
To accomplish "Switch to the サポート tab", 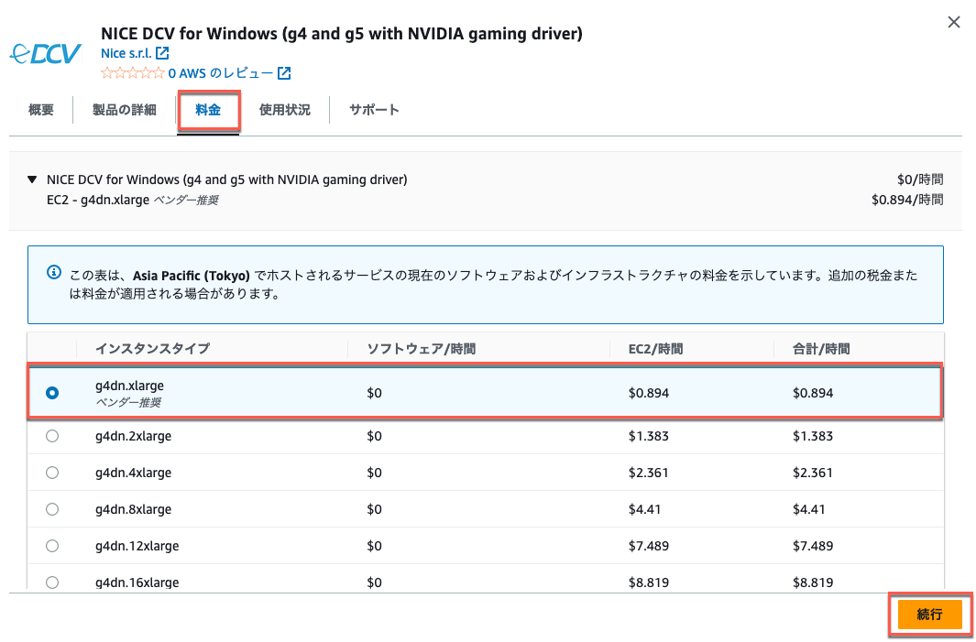I will 374,110.
